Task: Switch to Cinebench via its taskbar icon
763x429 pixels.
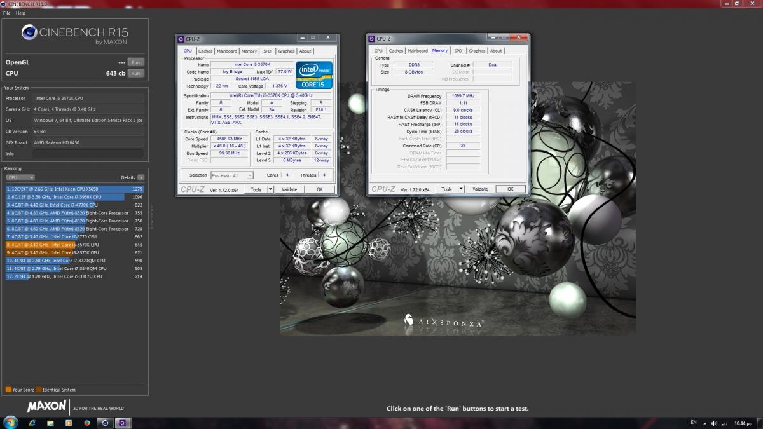Action: pyautogui.click(x=105, y=423)
